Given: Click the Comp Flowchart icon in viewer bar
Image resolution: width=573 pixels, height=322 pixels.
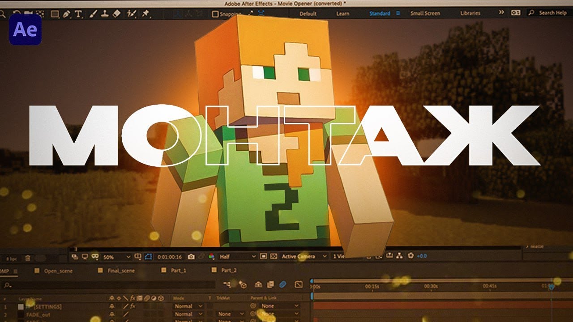Looking at the screenshot, I should pos(399,256).
